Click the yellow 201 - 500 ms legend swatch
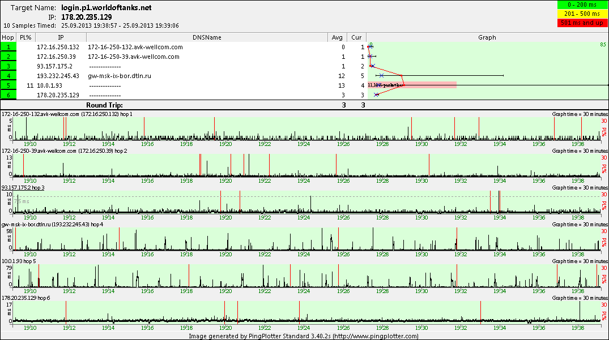The width and height of the screenshot is (609, 340). tap(582, 14)
